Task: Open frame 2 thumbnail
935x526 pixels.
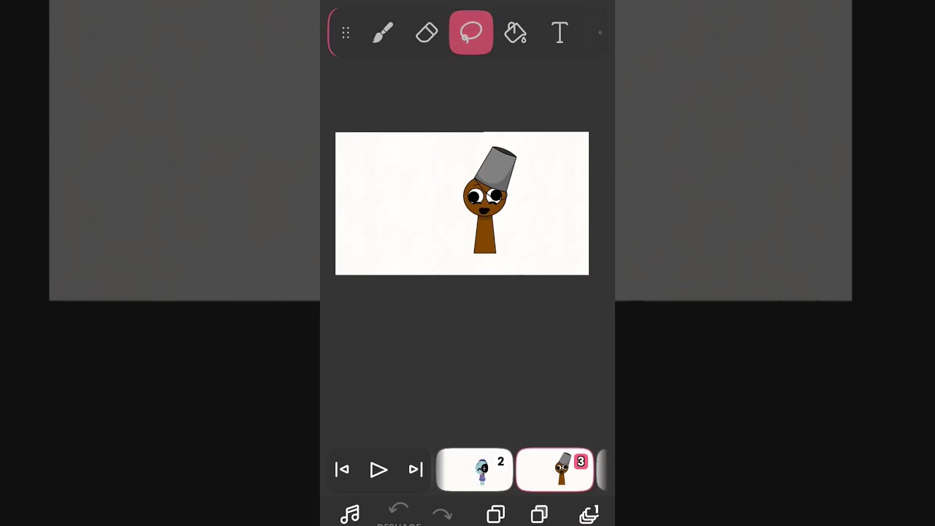Action: click(x=475, y=470)
